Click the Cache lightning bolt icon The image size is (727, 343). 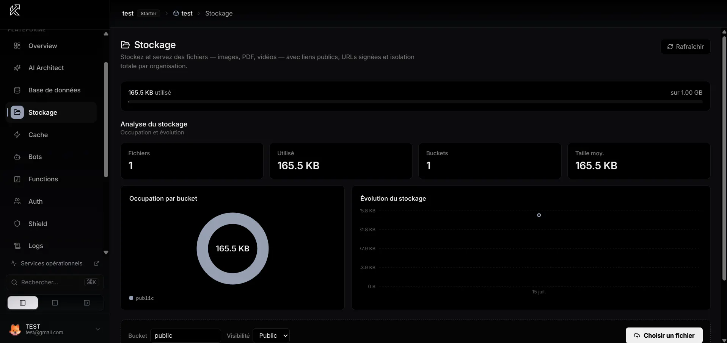(17, 135)
